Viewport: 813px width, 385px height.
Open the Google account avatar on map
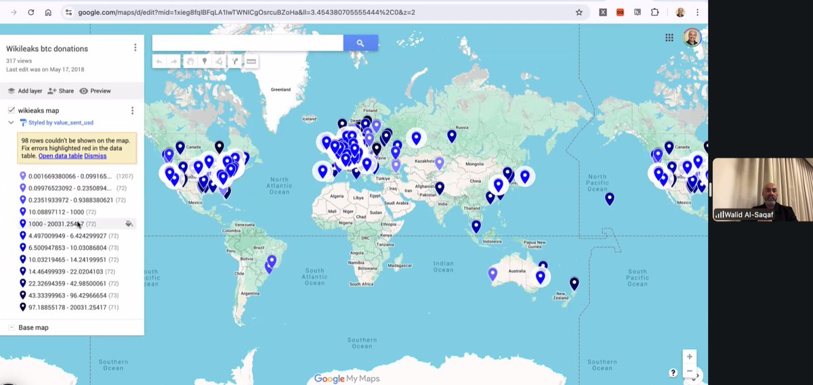(x=692, y=37)
